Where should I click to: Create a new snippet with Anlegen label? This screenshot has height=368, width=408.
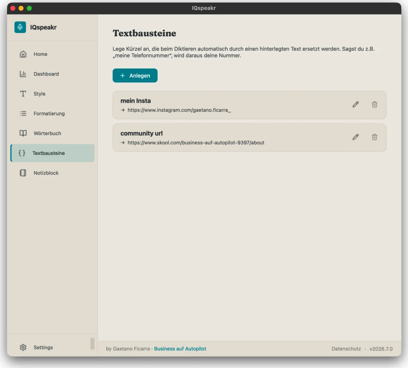[139, 76]
